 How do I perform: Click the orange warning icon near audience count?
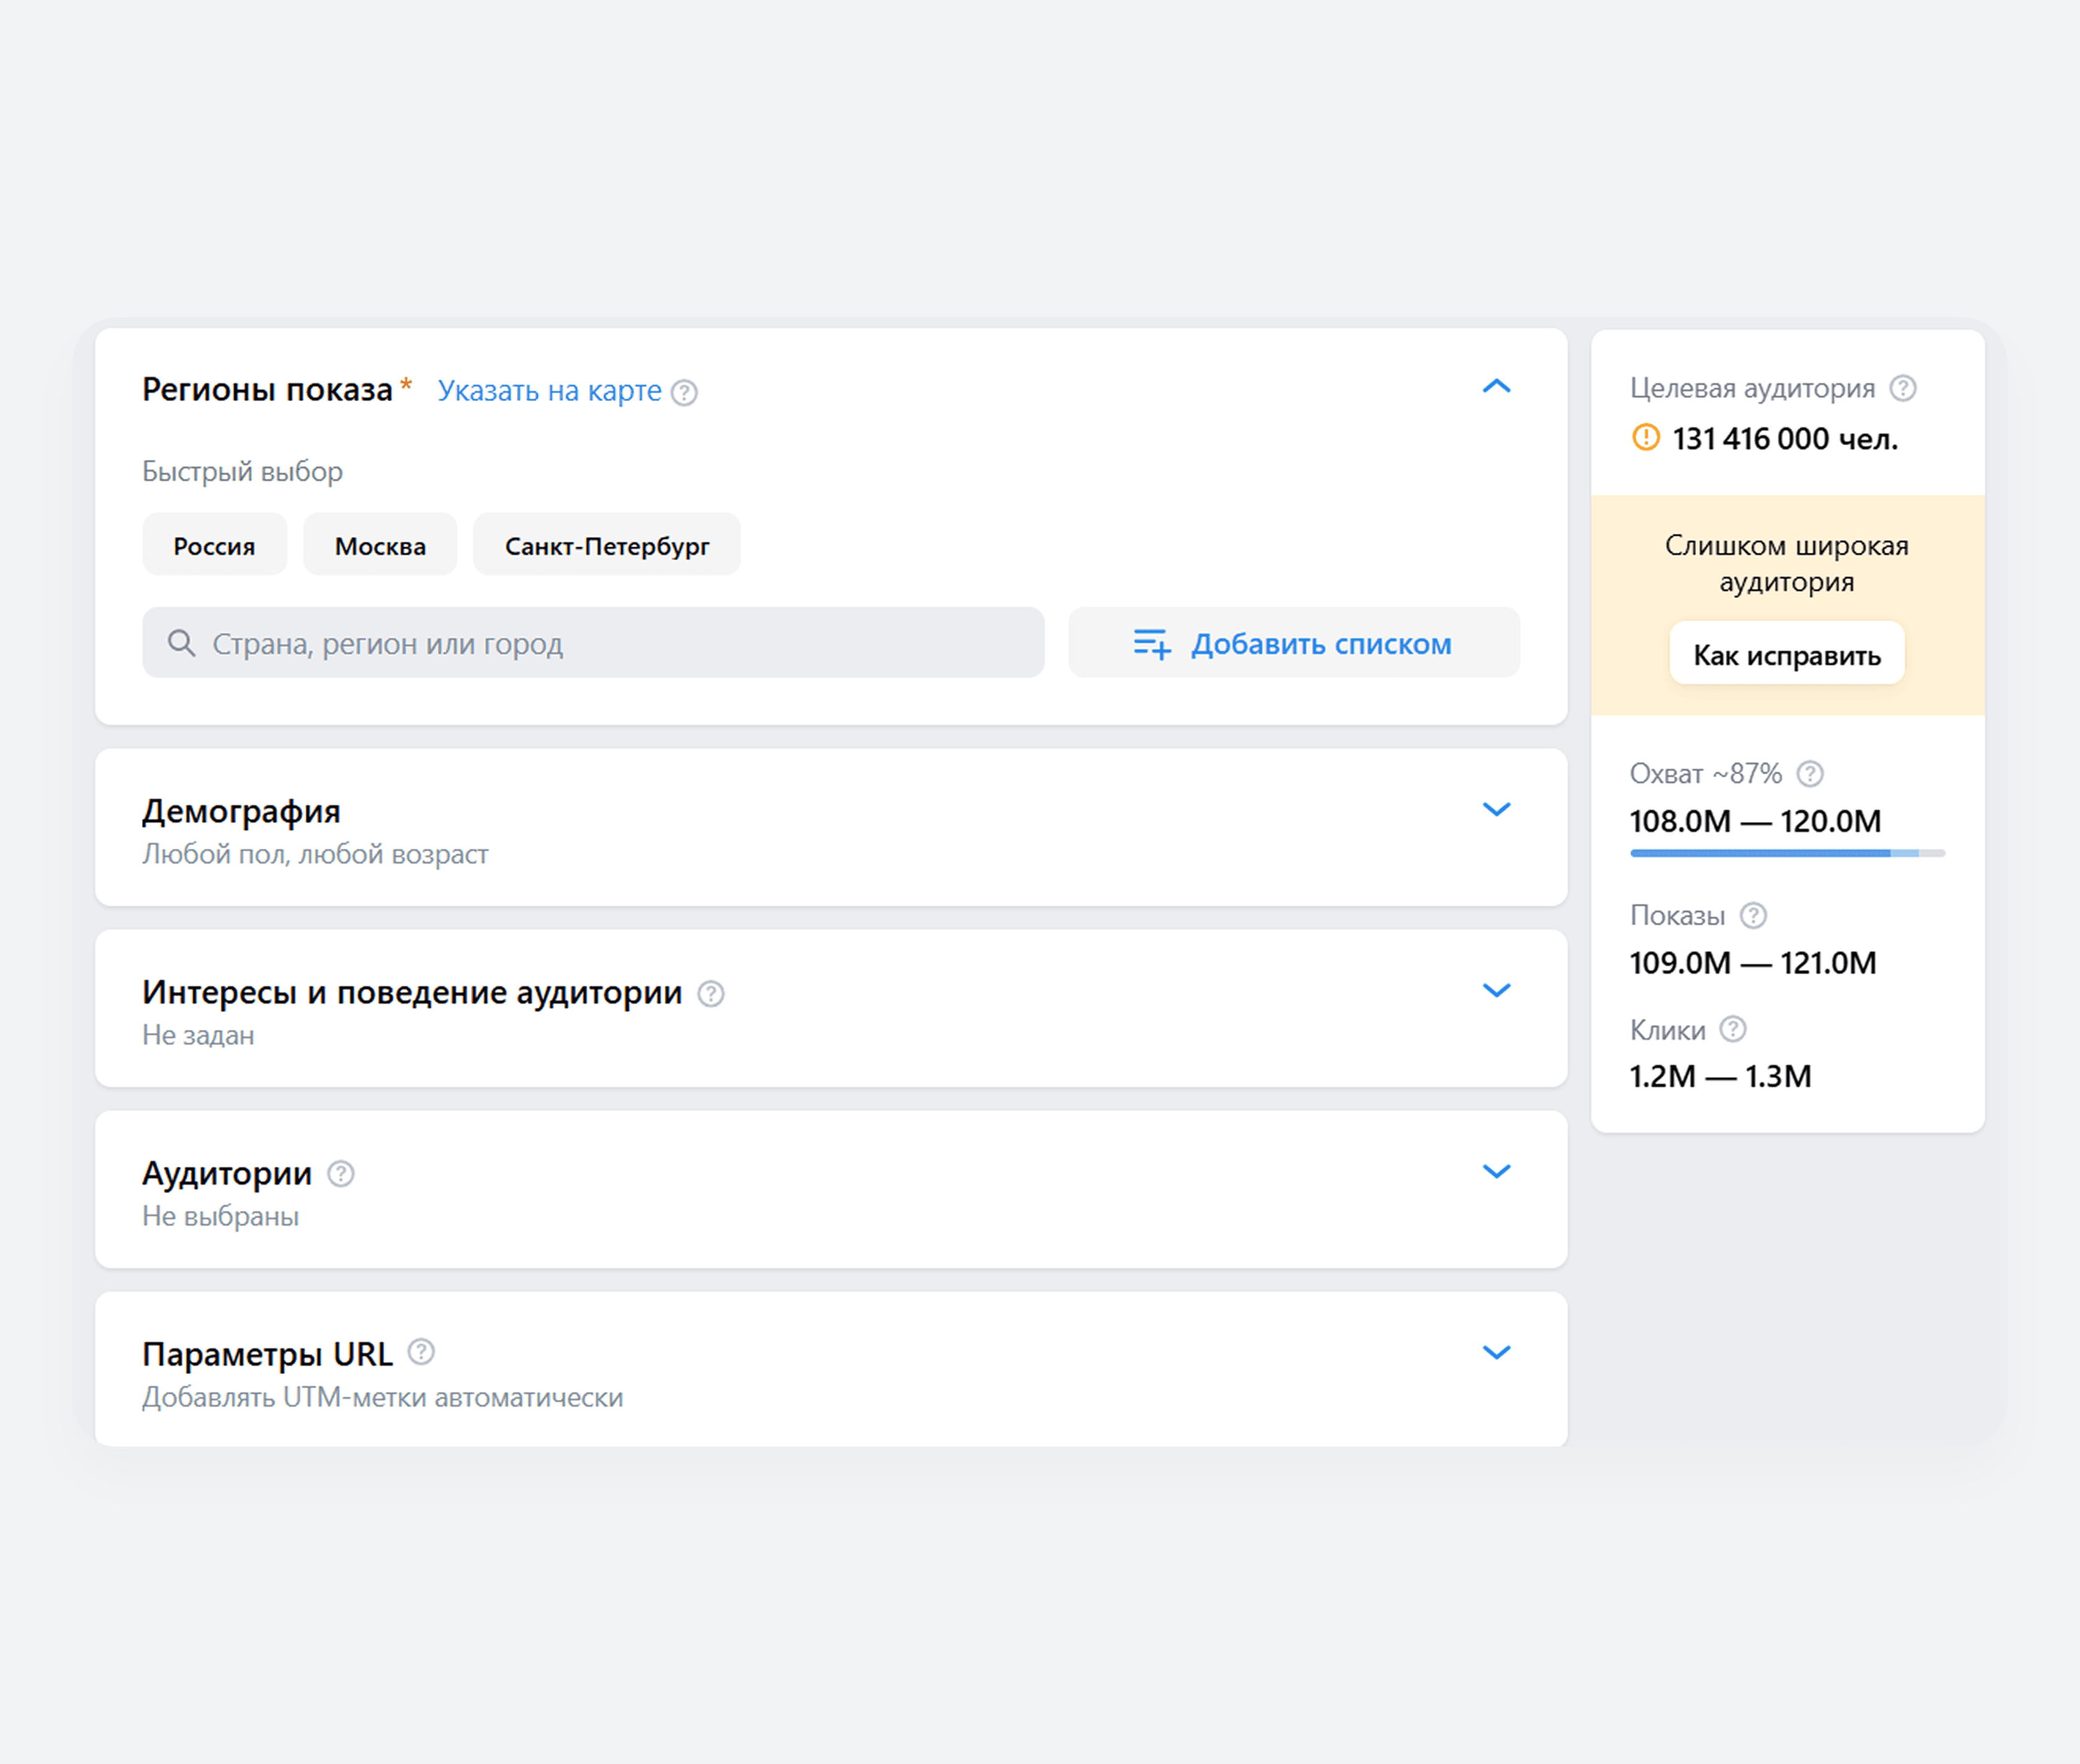click(1645, 438)
